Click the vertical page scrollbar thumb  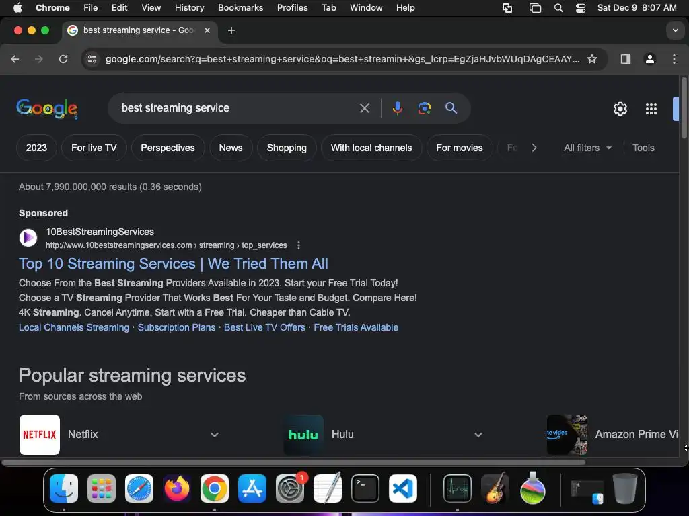684,108
